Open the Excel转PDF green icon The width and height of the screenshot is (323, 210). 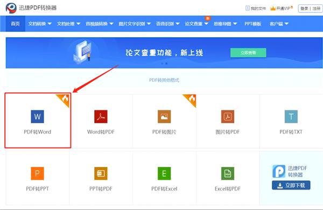228,173
